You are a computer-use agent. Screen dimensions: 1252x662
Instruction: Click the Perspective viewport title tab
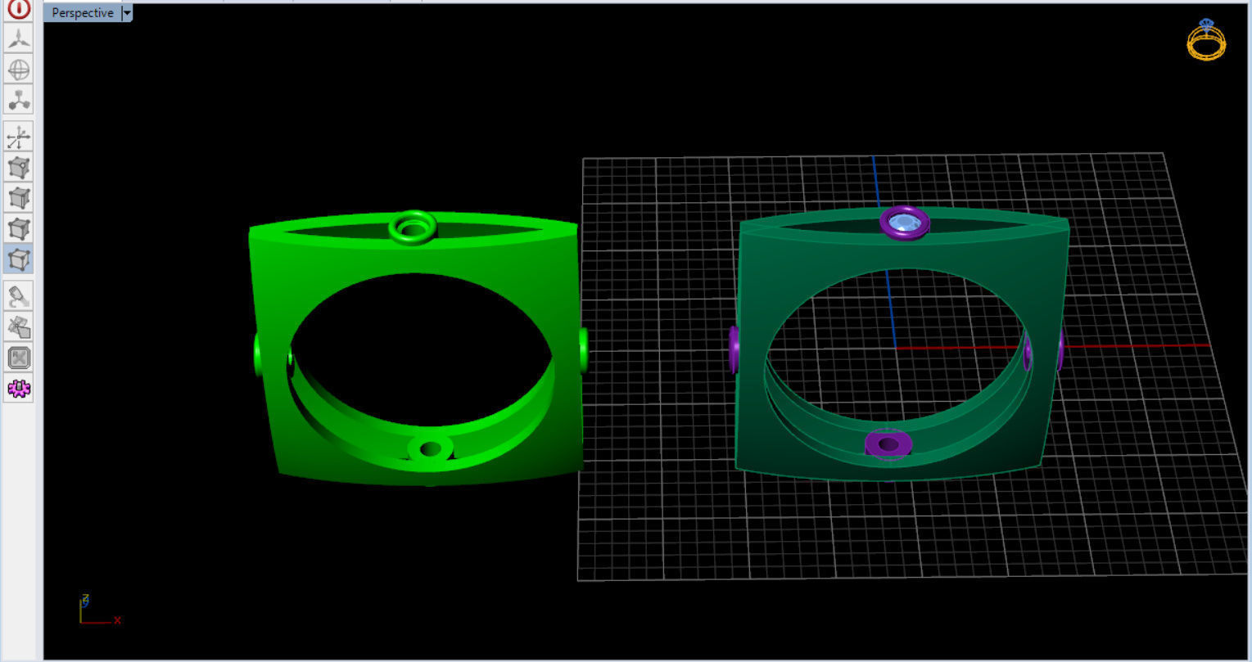[82, 13]
